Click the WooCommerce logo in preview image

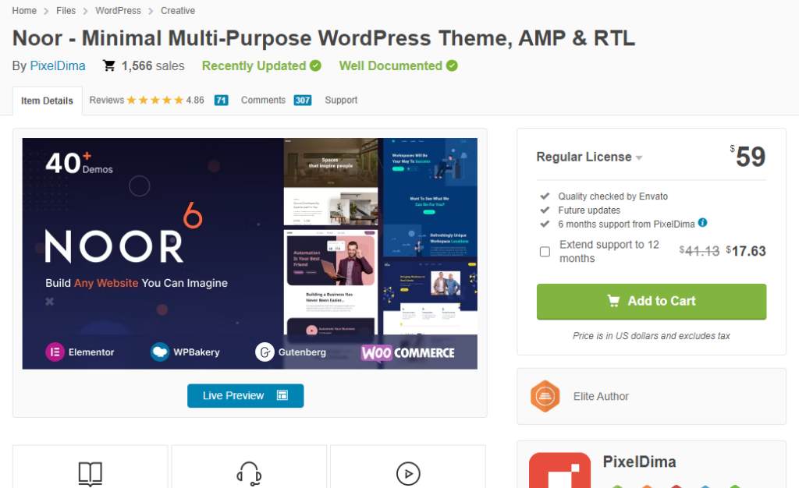[x=407, y=352]
